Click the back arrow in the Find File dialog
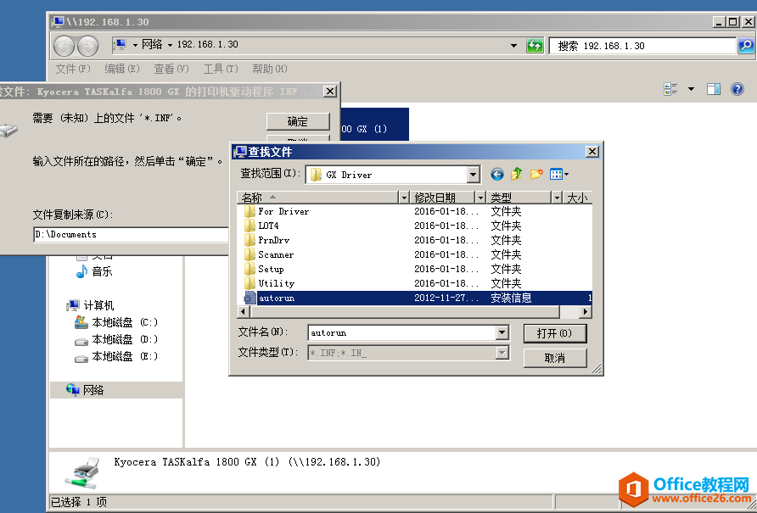 (496, 174)
